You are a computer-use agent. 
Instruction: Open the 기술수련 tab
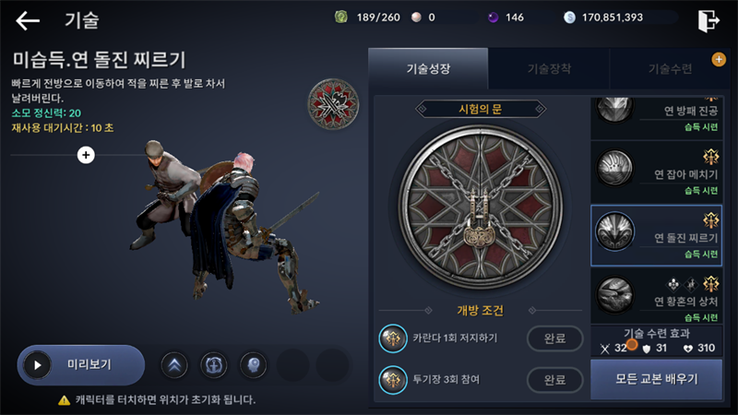pyautogui.click(x=670, y=68)
